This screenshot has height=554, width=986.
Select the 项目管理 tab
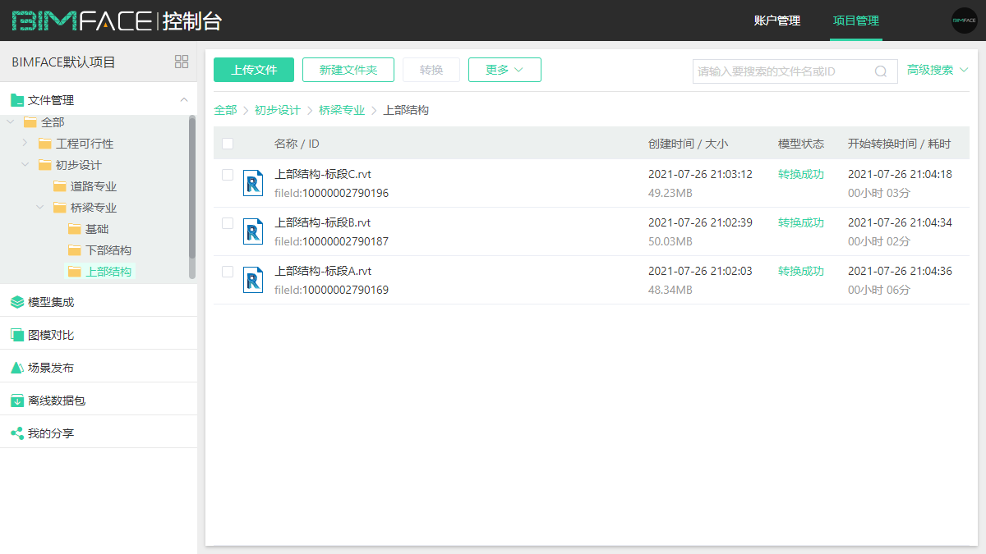click(x=855, y=21)
